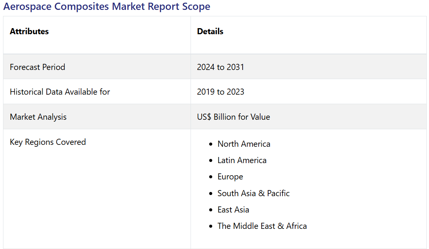Click Europe in the regions list
Viewport: 429px width, 249px height.
click(x=230, y=177)
